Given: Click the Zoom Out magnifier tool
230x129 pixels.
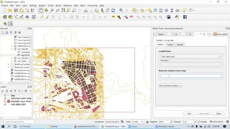Looking at the screenshot, I should coord(57,10).
